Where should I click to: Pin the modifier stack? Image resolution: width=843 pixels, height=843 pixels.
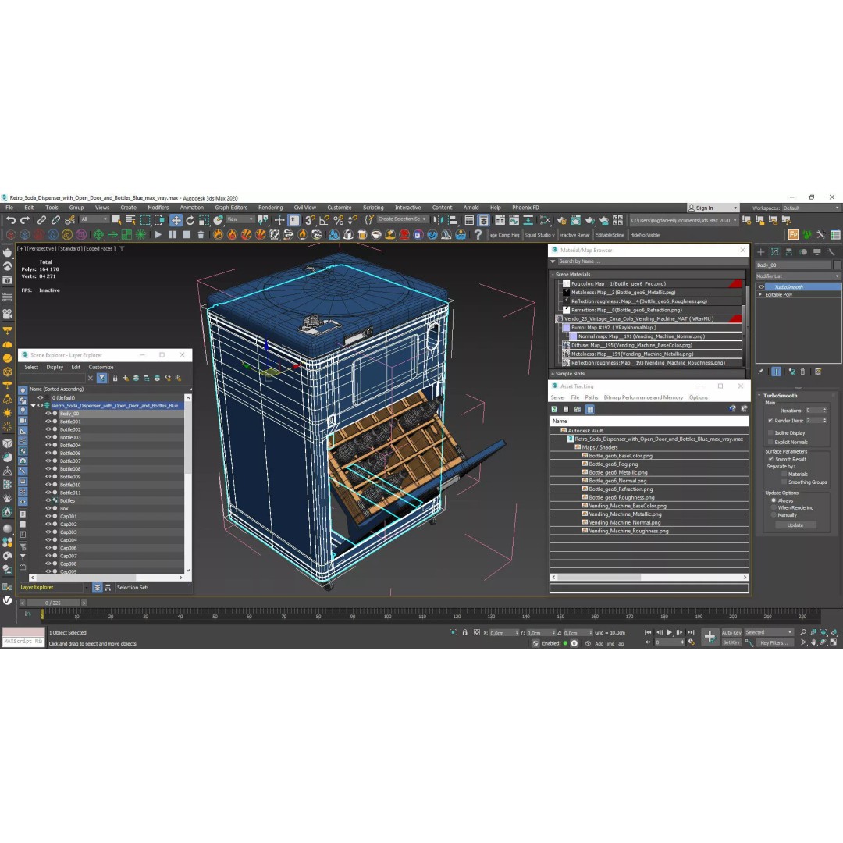[761, 372]
